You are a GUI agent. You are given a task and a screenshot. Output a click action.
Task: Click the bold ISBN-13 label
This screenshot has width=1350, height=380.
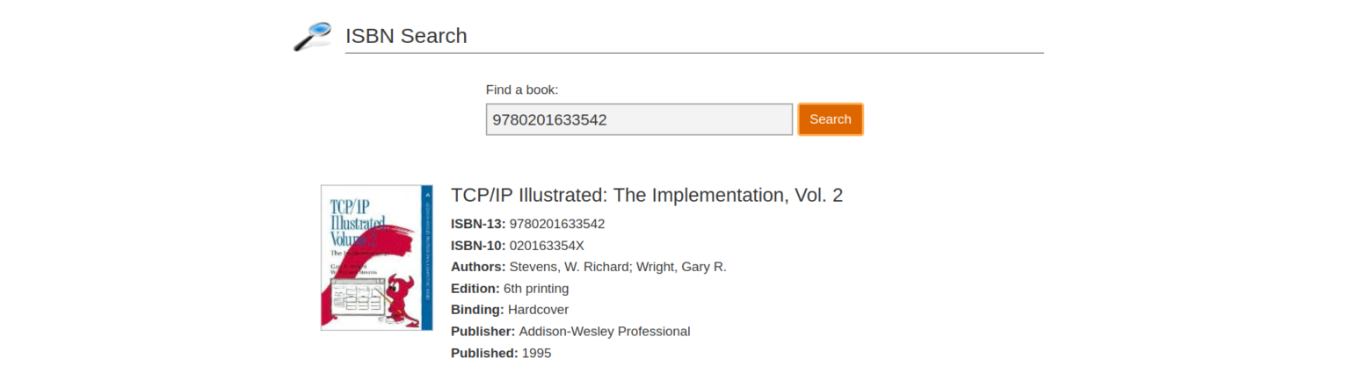(478, 224)
